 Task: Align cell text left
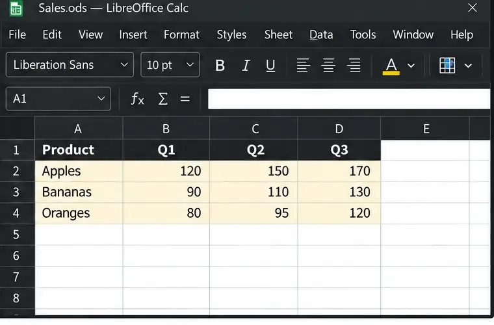coord(303,66)
